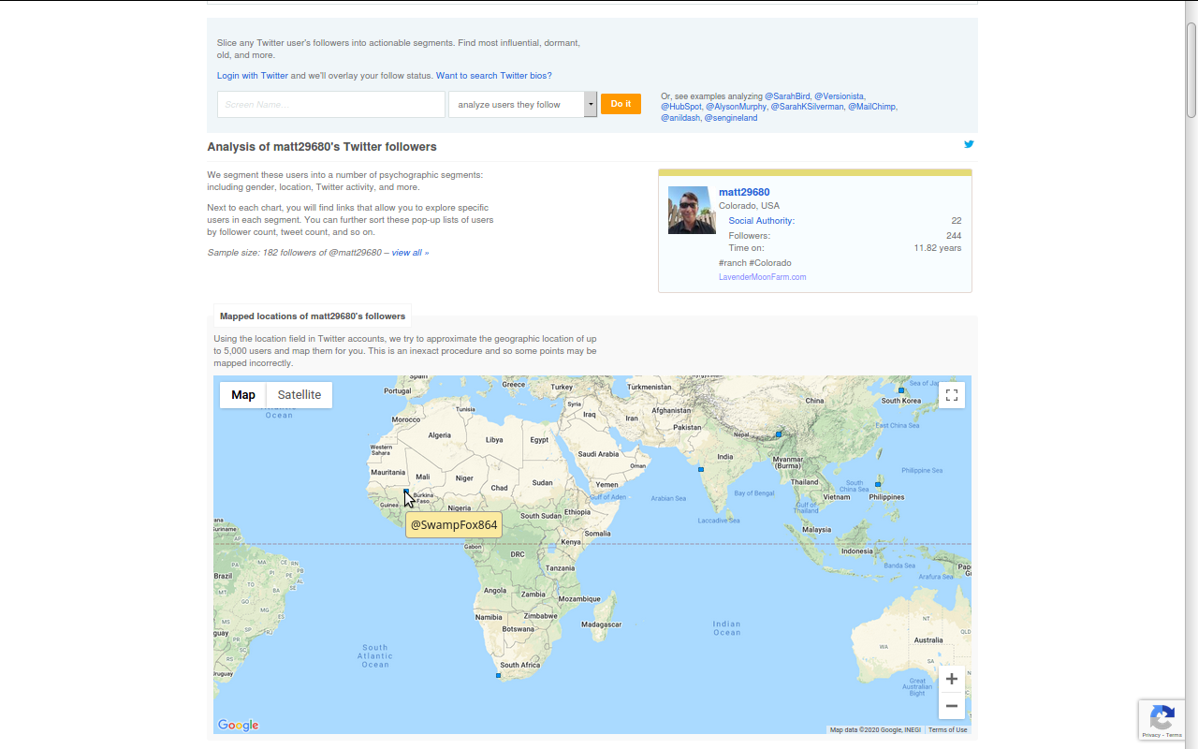Zoom in the map with plus button

pos(952,679)
